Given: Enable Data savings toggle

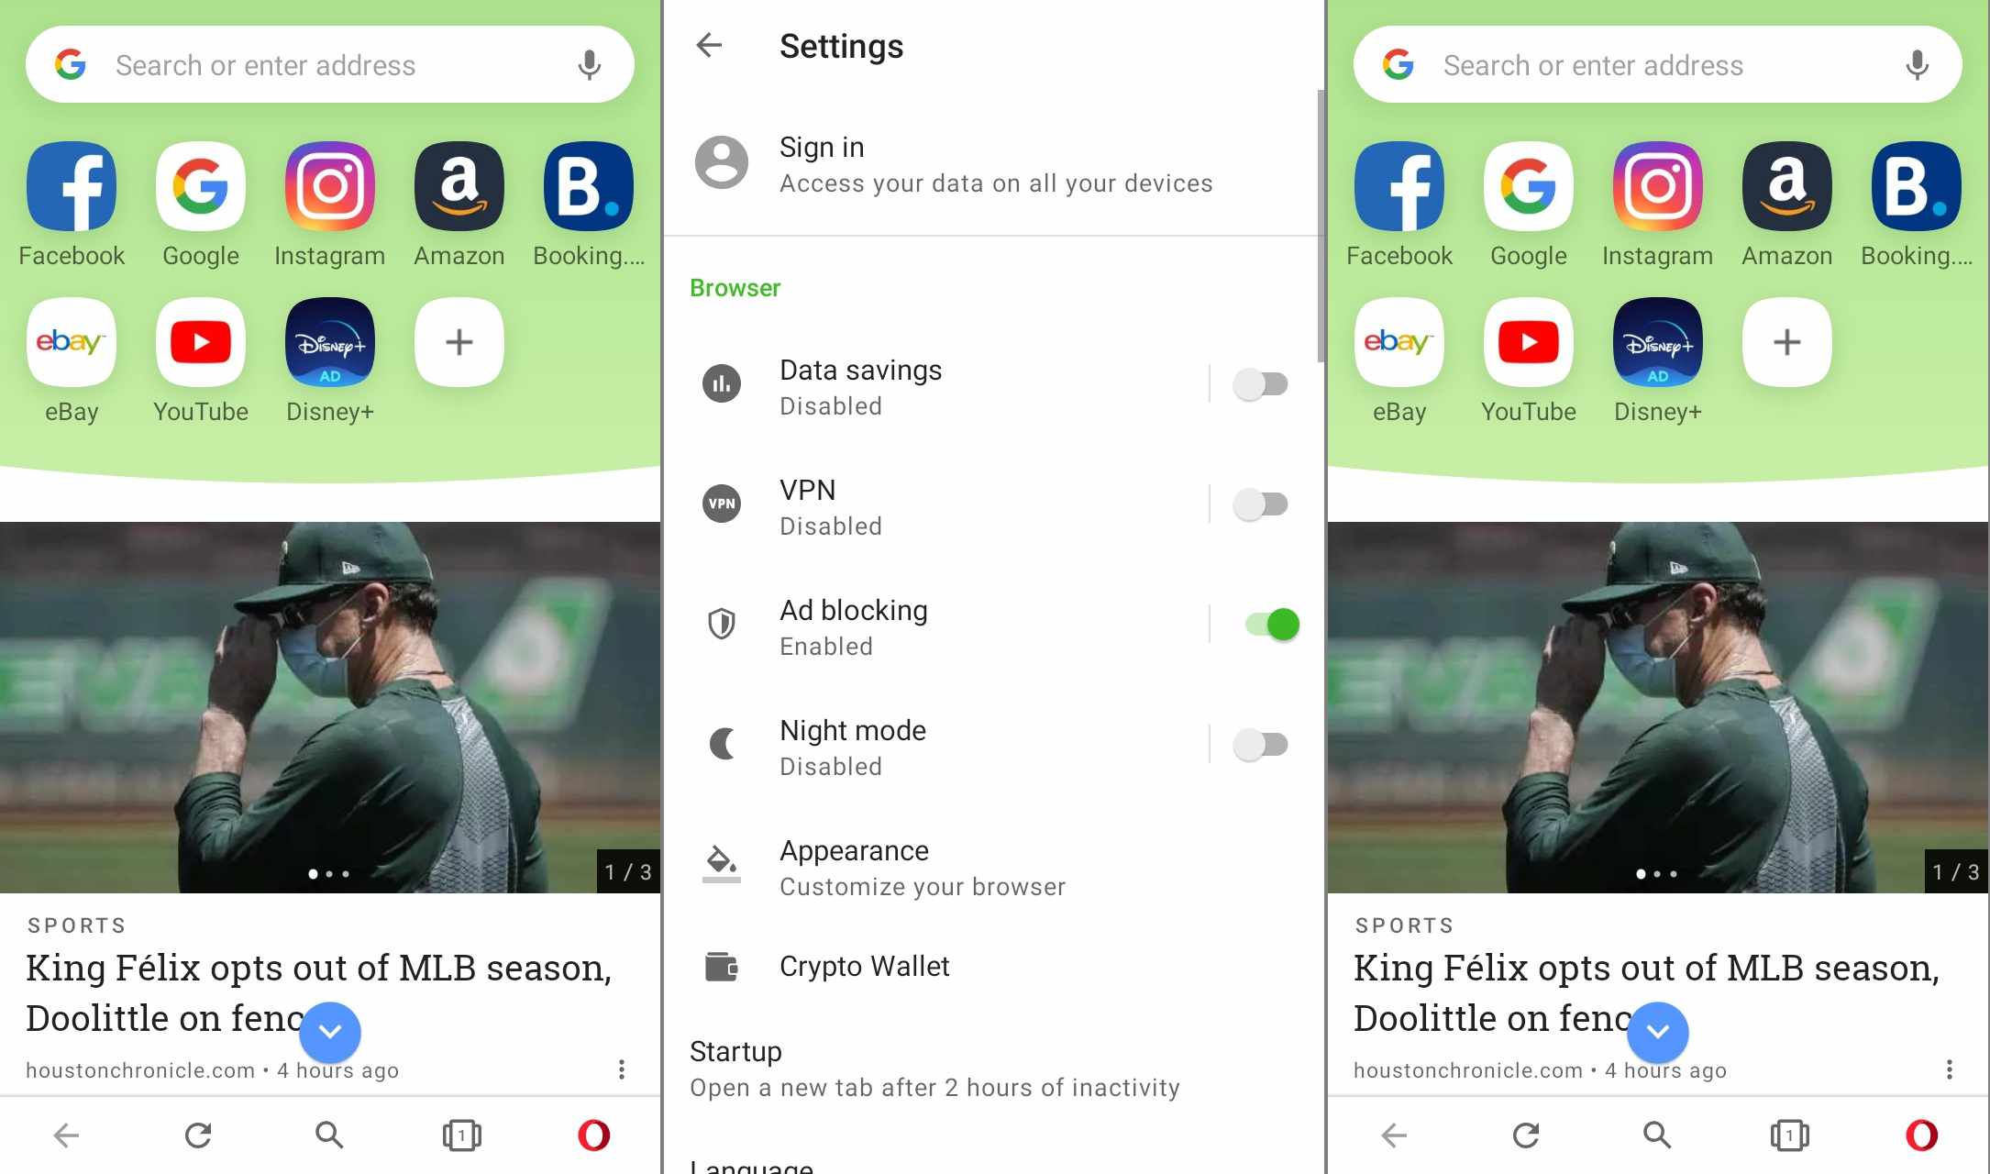Looking at the screenshot, I should pos(1259,384).
